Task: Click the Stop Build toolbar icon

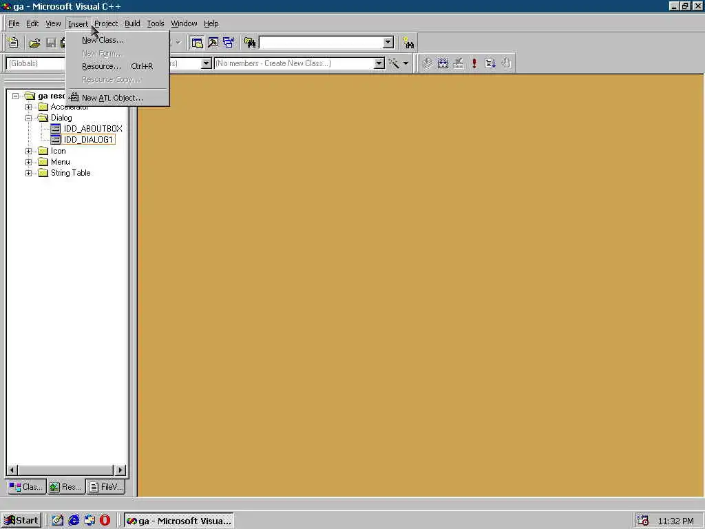Action: coord(459,63)
